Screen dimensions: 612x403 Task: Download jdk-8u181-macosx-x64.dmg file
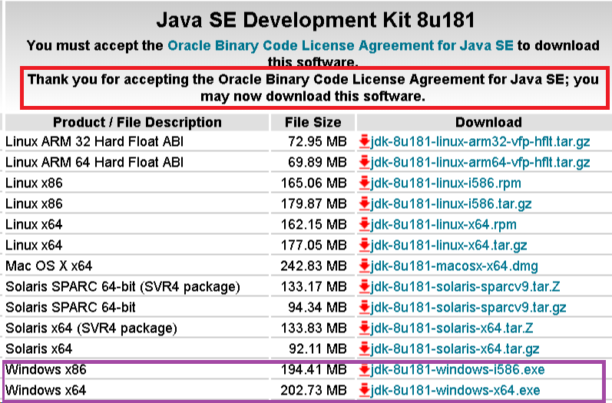tap(455, 266)
